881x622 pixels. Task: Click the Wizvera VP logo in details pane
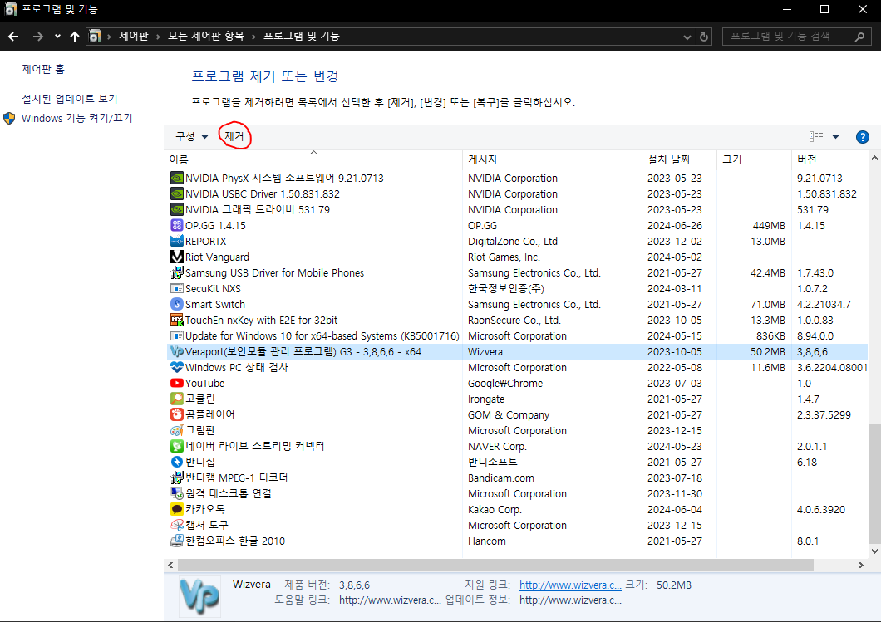199,595
